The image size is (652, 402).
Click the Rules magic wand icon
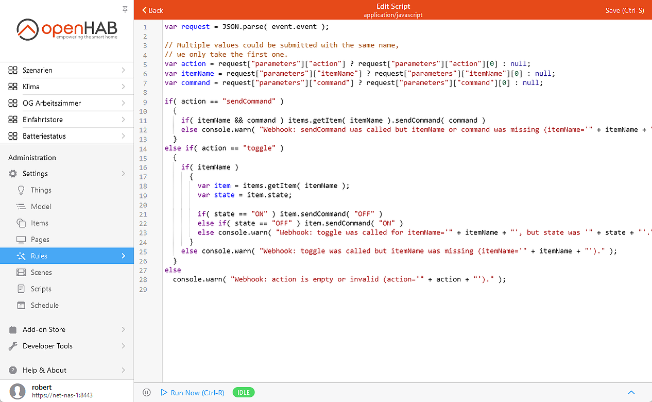tap(21, 256)
